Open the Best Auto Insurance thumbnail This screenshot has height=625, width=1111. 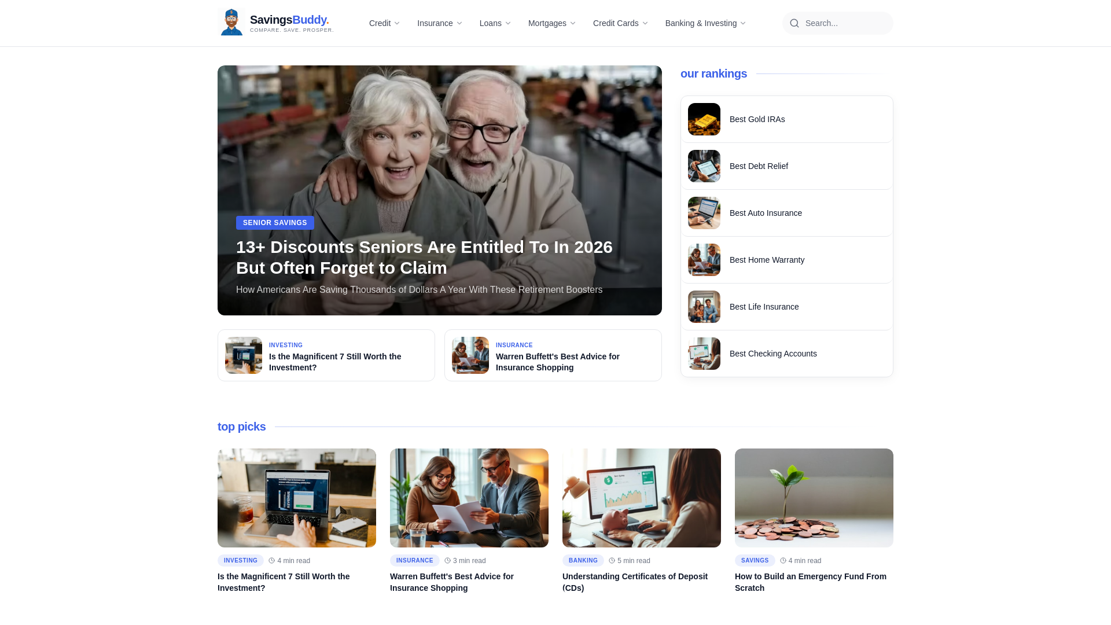pos(704,213)
